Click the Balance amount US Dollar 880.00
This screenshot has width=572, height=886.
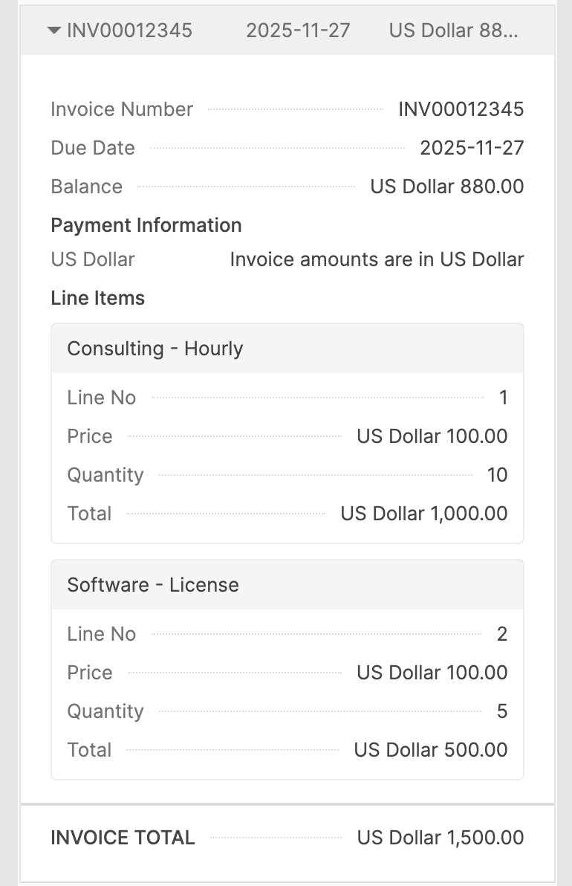coord(446,187)
